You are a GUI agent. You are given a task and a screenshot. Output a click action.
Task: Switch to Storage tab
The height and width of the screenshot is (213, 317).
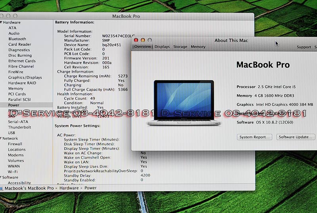click(180, 47)
